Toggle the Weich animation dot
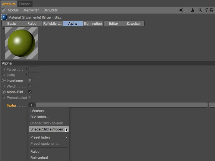 point(4,86)
